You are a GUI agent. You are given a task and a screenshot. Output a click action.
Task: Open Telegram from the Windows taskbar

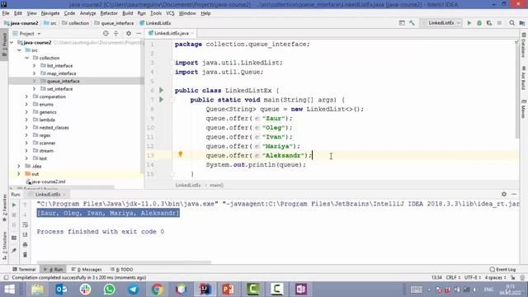point(134,290)
